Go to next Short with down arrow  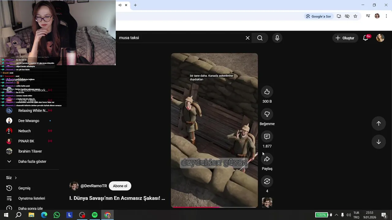379,142
